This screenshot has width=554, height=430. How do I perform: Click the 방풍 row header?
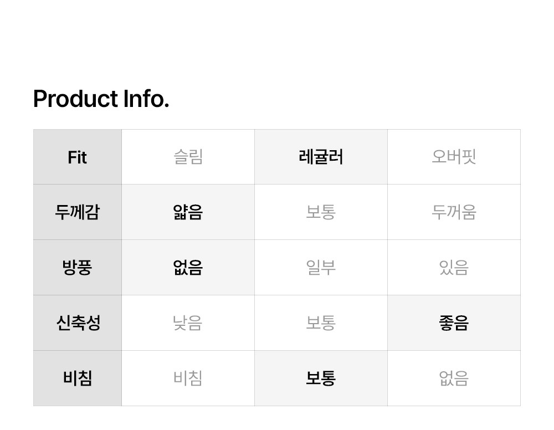tap(78, 268)
